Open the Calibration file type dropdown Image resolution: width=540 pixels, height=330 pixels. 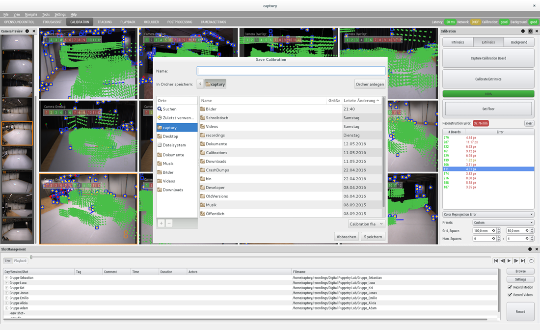(x=366, y=224)
